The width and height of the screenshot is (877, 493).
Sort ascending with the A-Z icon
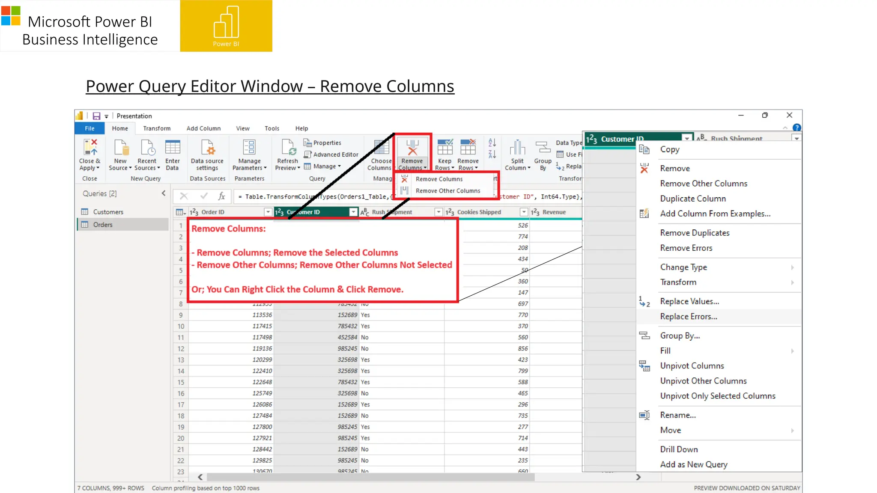tap(492, 143)
